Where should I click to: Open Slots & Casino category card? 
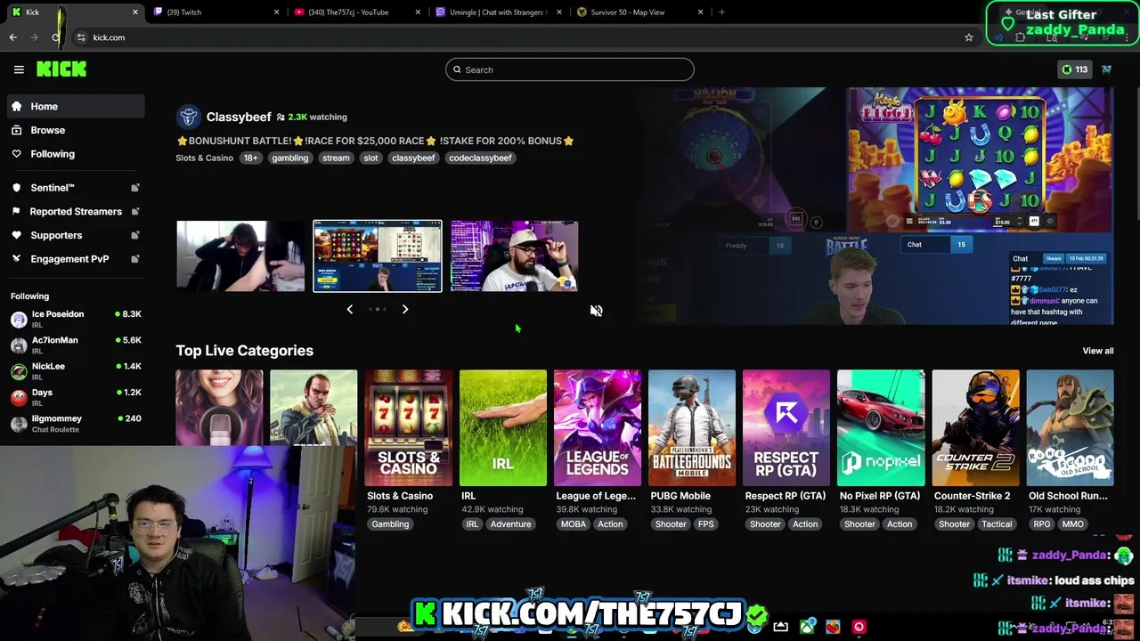tap(408, 428)
